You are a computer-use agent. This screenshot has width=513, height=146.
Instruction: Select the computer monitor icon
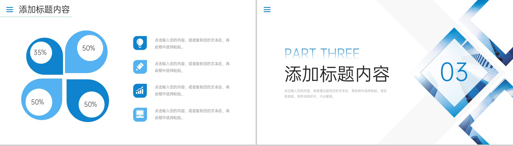(140, 114)
